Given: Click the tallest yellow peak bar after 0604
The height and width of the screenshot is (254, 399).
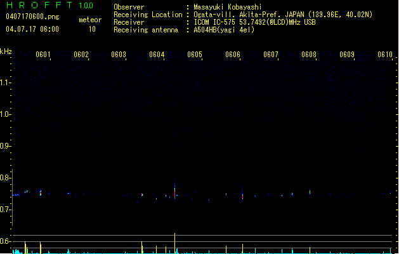Looking at the screenshot, I should click(174, 243).
